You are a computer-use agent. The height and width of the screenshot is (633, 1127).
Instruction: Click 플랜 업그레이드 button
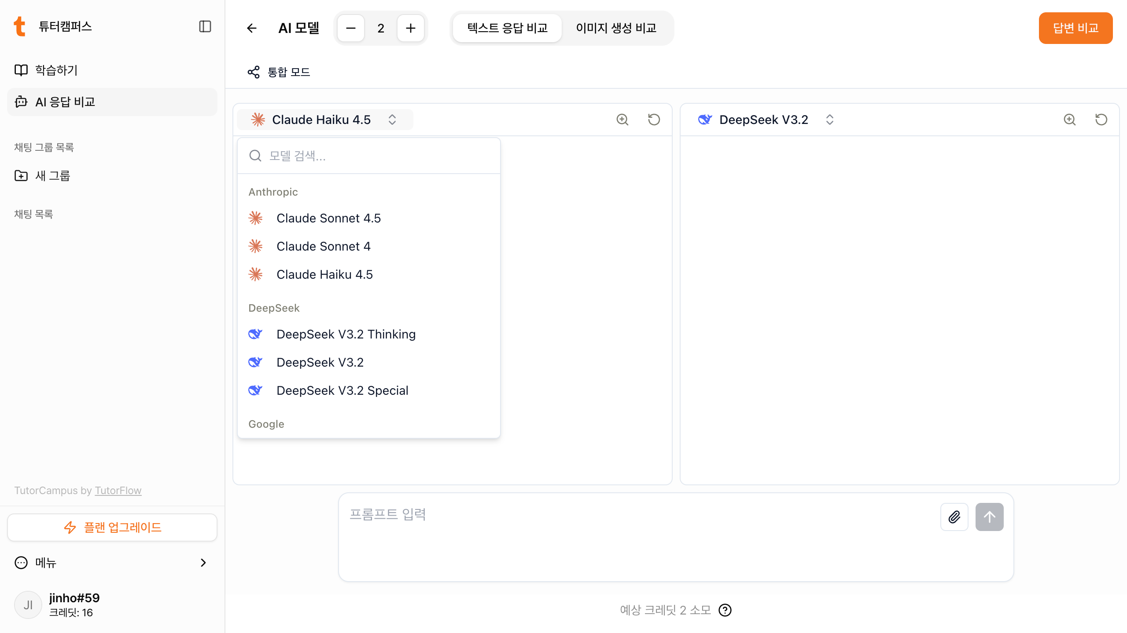tap(112, 527)
